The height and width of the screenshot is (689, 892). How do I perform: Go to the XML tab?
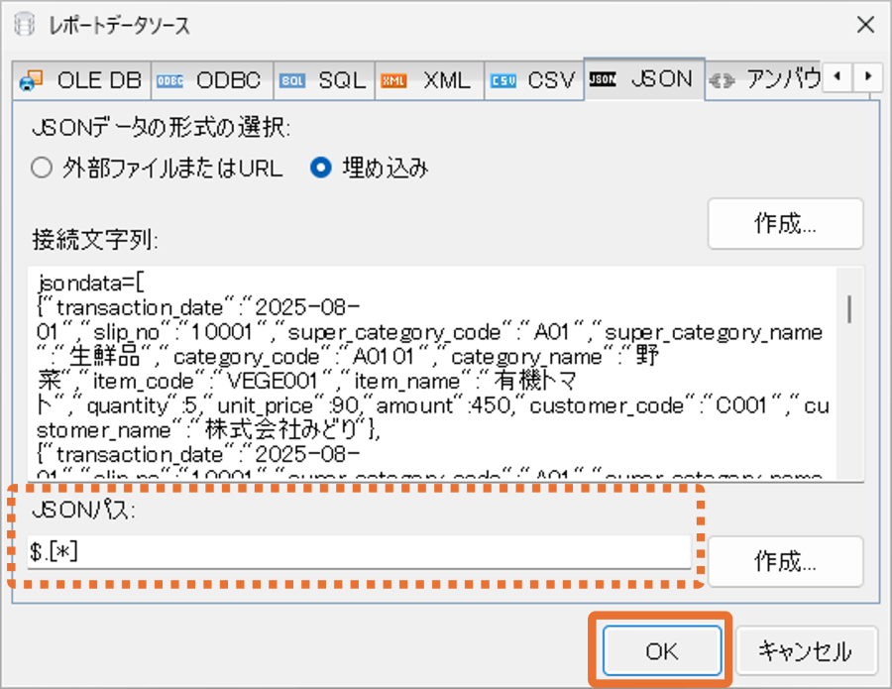click(x=429, y=80)
